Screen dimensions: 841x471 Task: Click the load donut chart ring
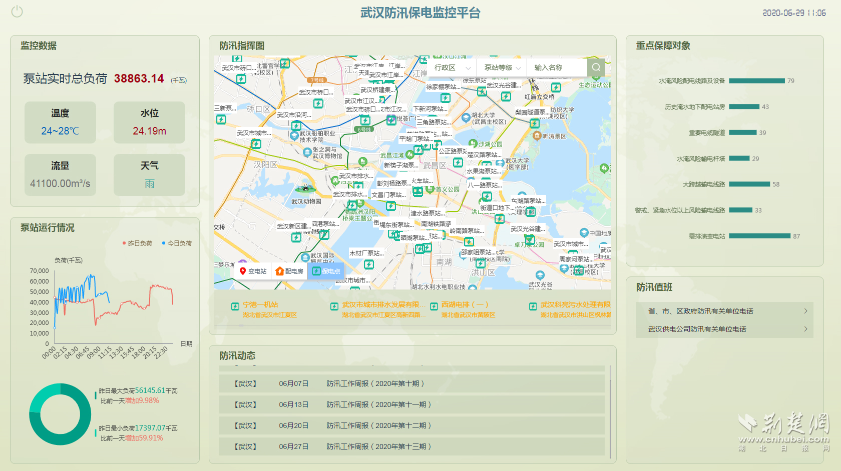tap(60, 414)
